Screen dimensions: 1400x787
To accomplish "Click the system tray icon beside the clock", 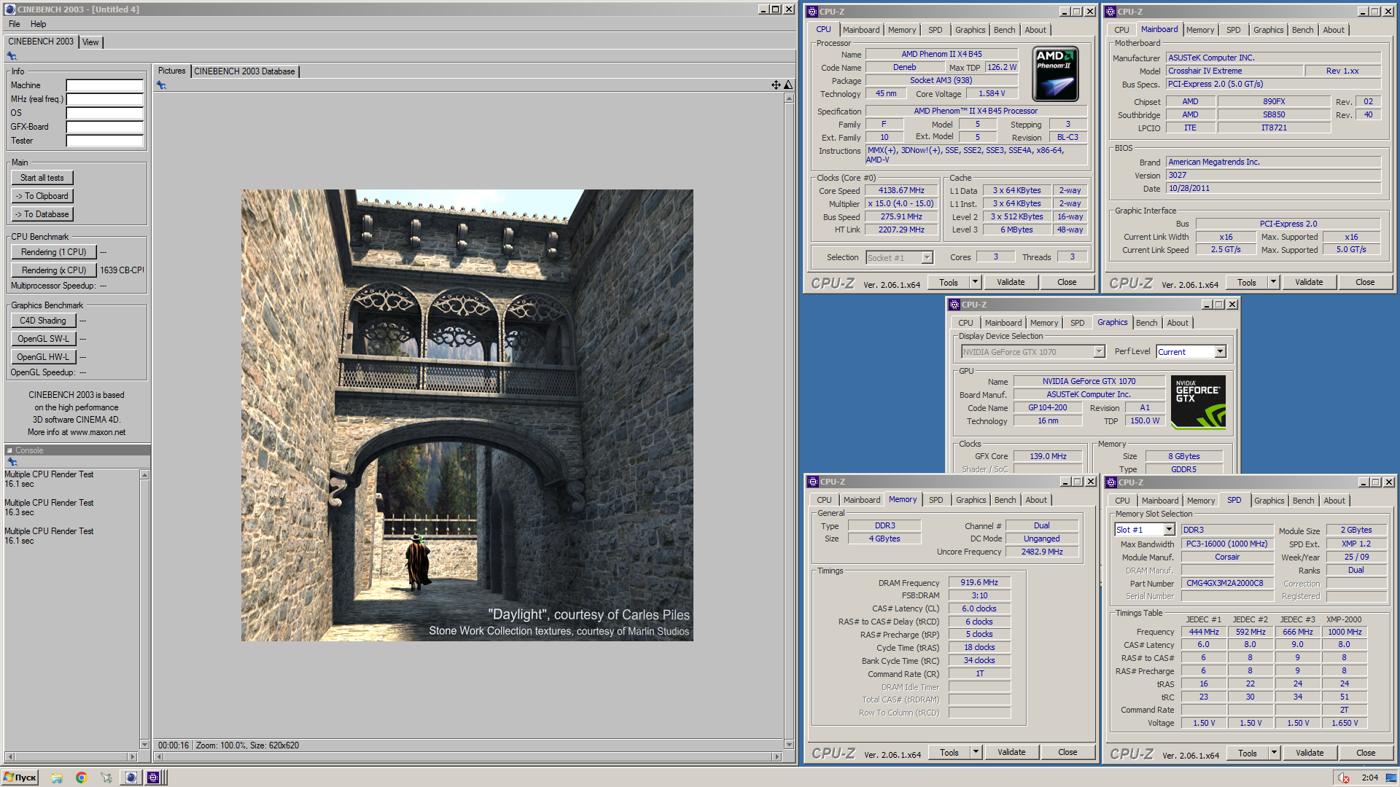I will point(1344,778).
